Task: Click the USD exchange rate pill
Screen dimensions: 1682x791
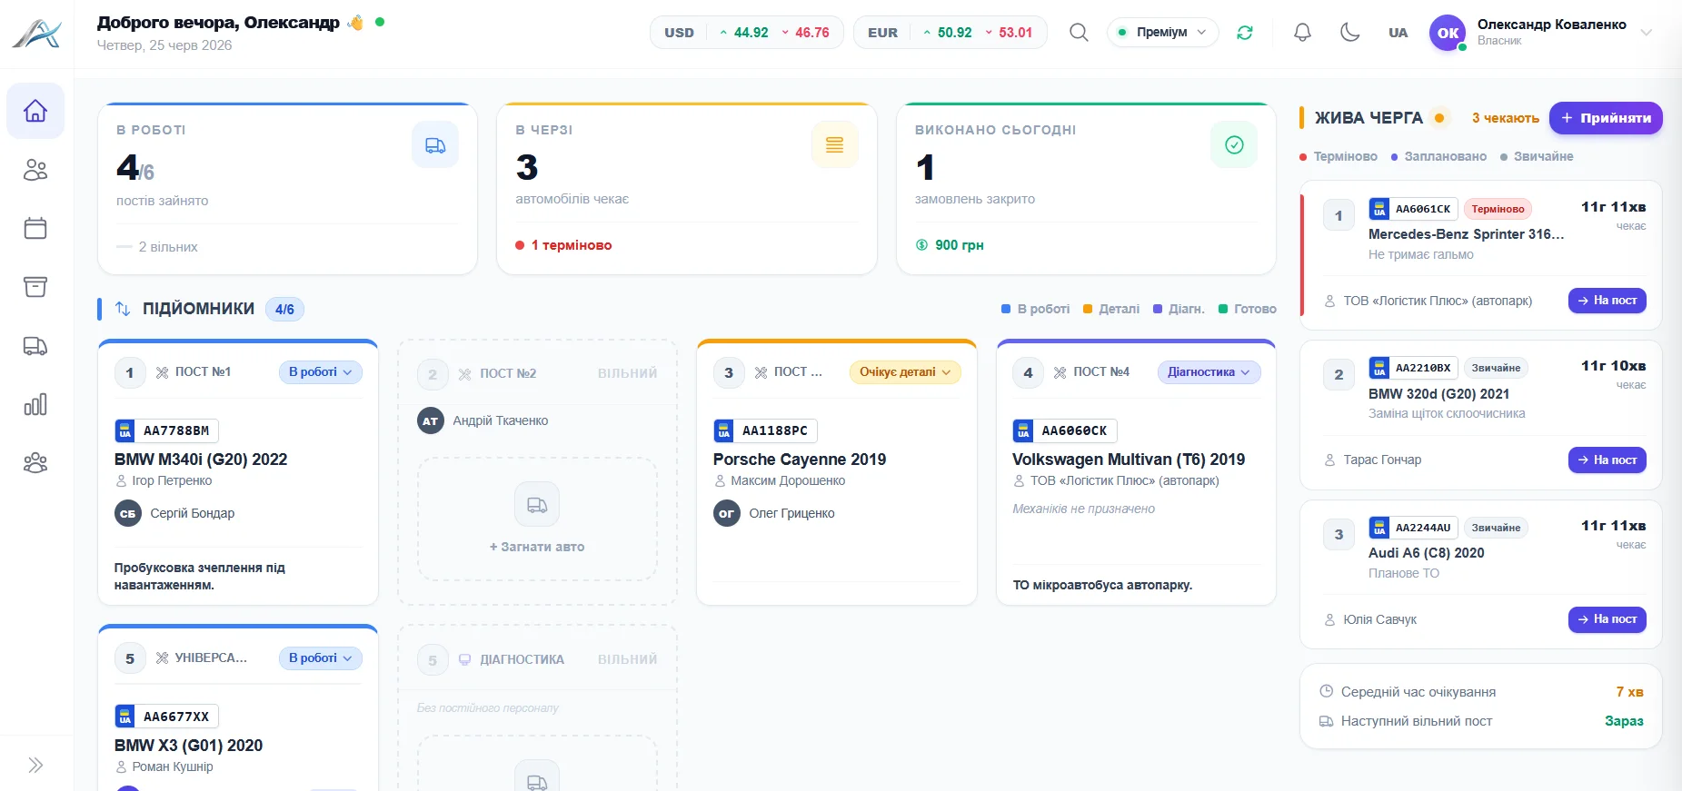Action: tap(746, 33)
